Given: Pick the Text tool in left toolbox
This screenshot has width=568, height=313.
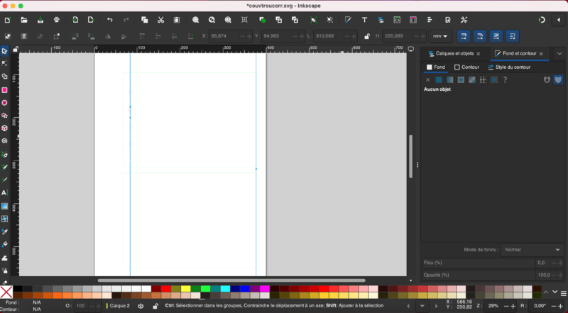Looking at the screenshot, I should point(4,192).
